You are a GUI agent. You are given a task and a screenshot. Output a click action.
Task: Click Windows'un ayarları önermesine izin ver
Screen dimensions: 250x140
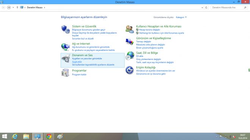point(155,71)
